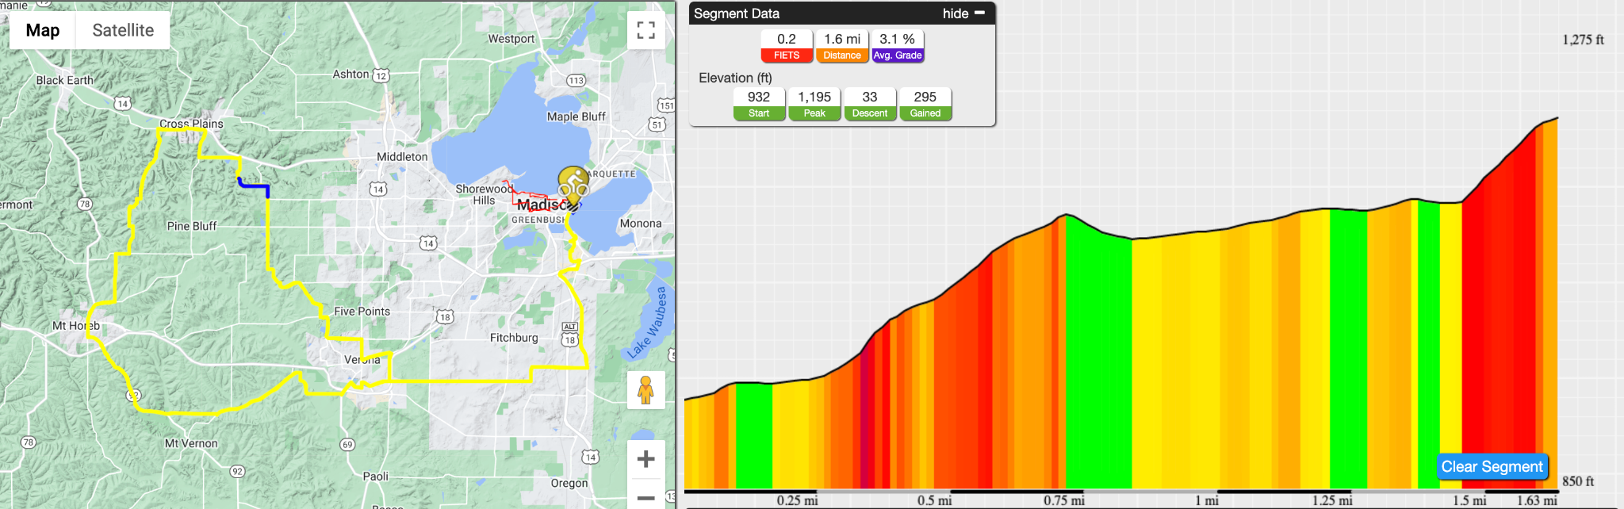Click the Peak elevation badge
The height and width of the screenshot is (509, 1624).
click(814, 104)
